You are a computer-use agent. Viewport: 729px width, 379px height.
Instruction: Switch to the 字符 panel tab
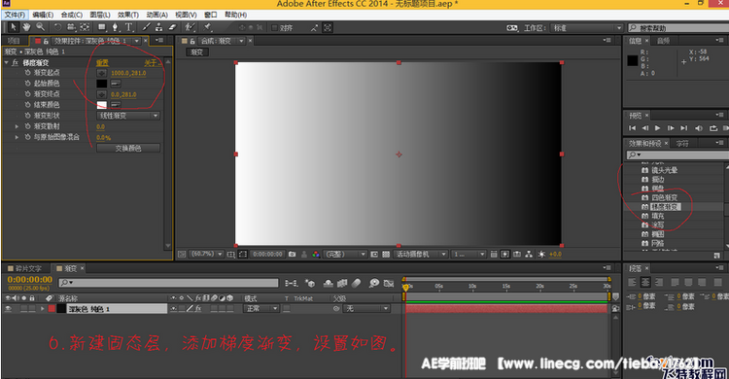coord(682,143)
